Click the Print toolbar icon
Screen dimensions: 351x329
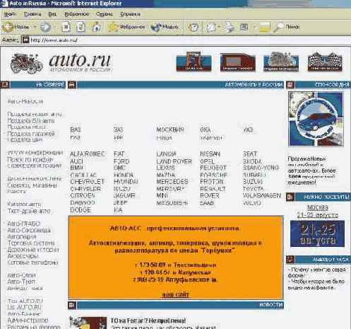230,27
